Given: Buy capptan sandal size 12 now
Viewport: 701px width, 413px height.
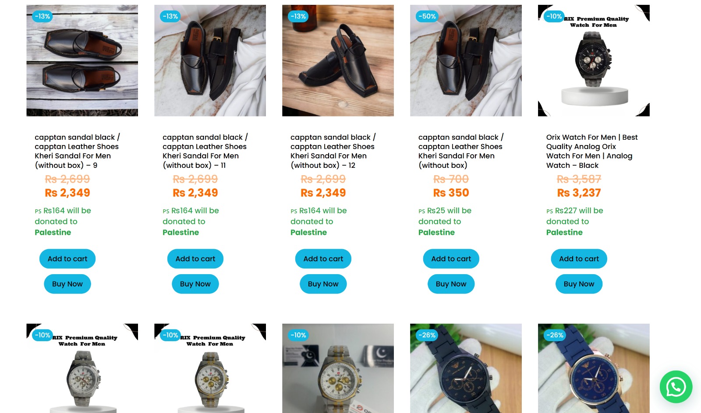Looking at the screenshot, I should pyautogui.click(x=323, y=284).
